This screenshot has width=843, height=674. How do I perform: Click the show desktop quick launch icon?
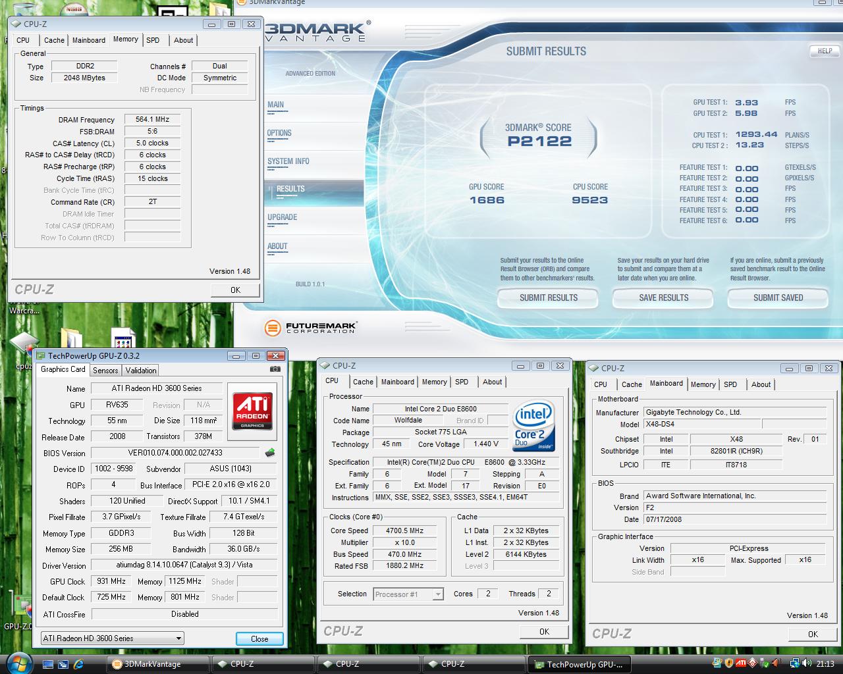click(48, 664)
